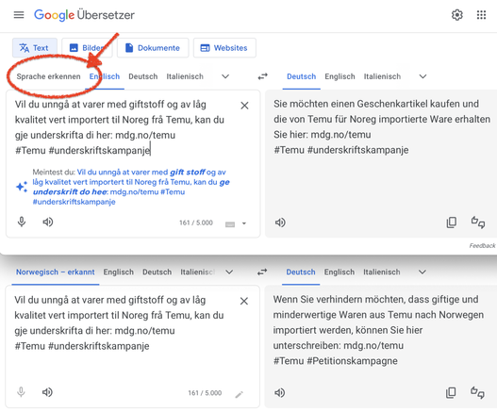Click the Google Übersetzer logo
The width and height of the screenshot is (497, 412).
coord(84,15)
